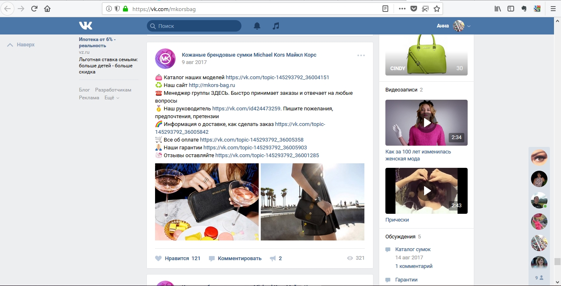Open the music note player icon

point(276,26)
